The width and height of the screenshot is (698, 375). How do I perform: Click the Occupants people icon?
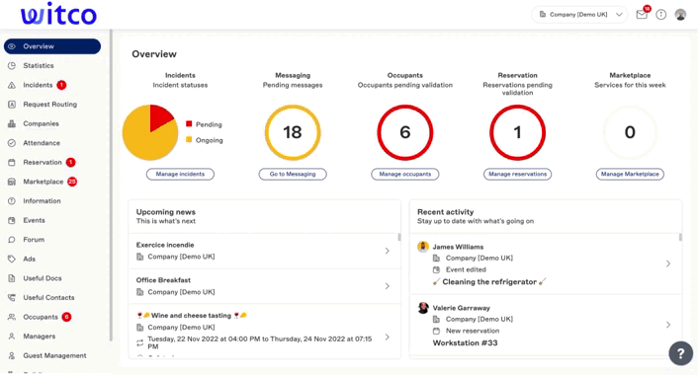(x=12, y=317)
